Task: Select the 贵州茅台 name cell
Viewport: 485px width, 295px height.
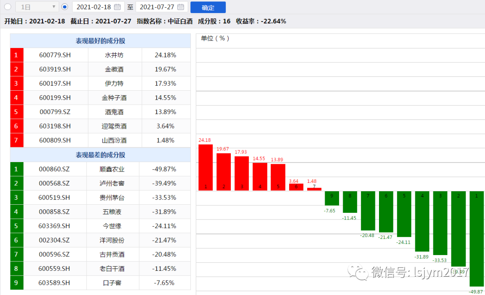Action: click(112, 198)
